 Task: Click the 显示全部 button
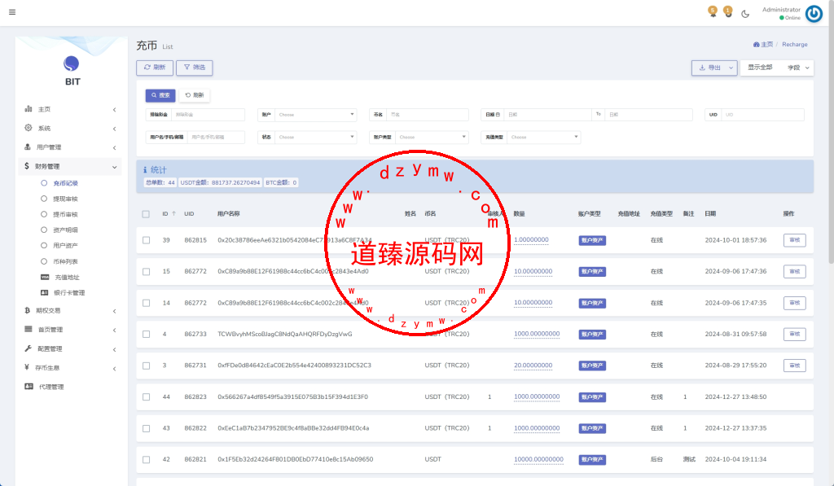click(760, 68)
